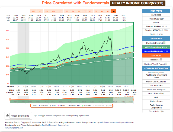The image size is (173, 132).
Task: Click the 12/13 fiscal year date label
Action: (x=64, y=87)
